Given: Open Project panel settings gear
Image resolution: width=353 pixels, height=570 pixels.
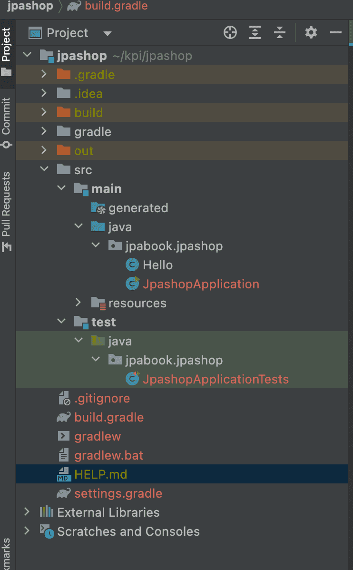Looking at the screenshot, I should pyautogui.click(x=311, y=33).
